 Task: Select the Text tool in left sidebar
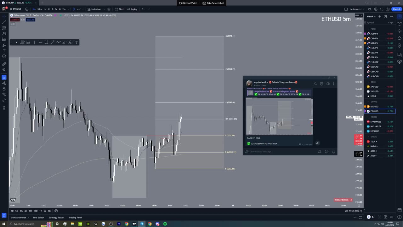tap(4, 50)
